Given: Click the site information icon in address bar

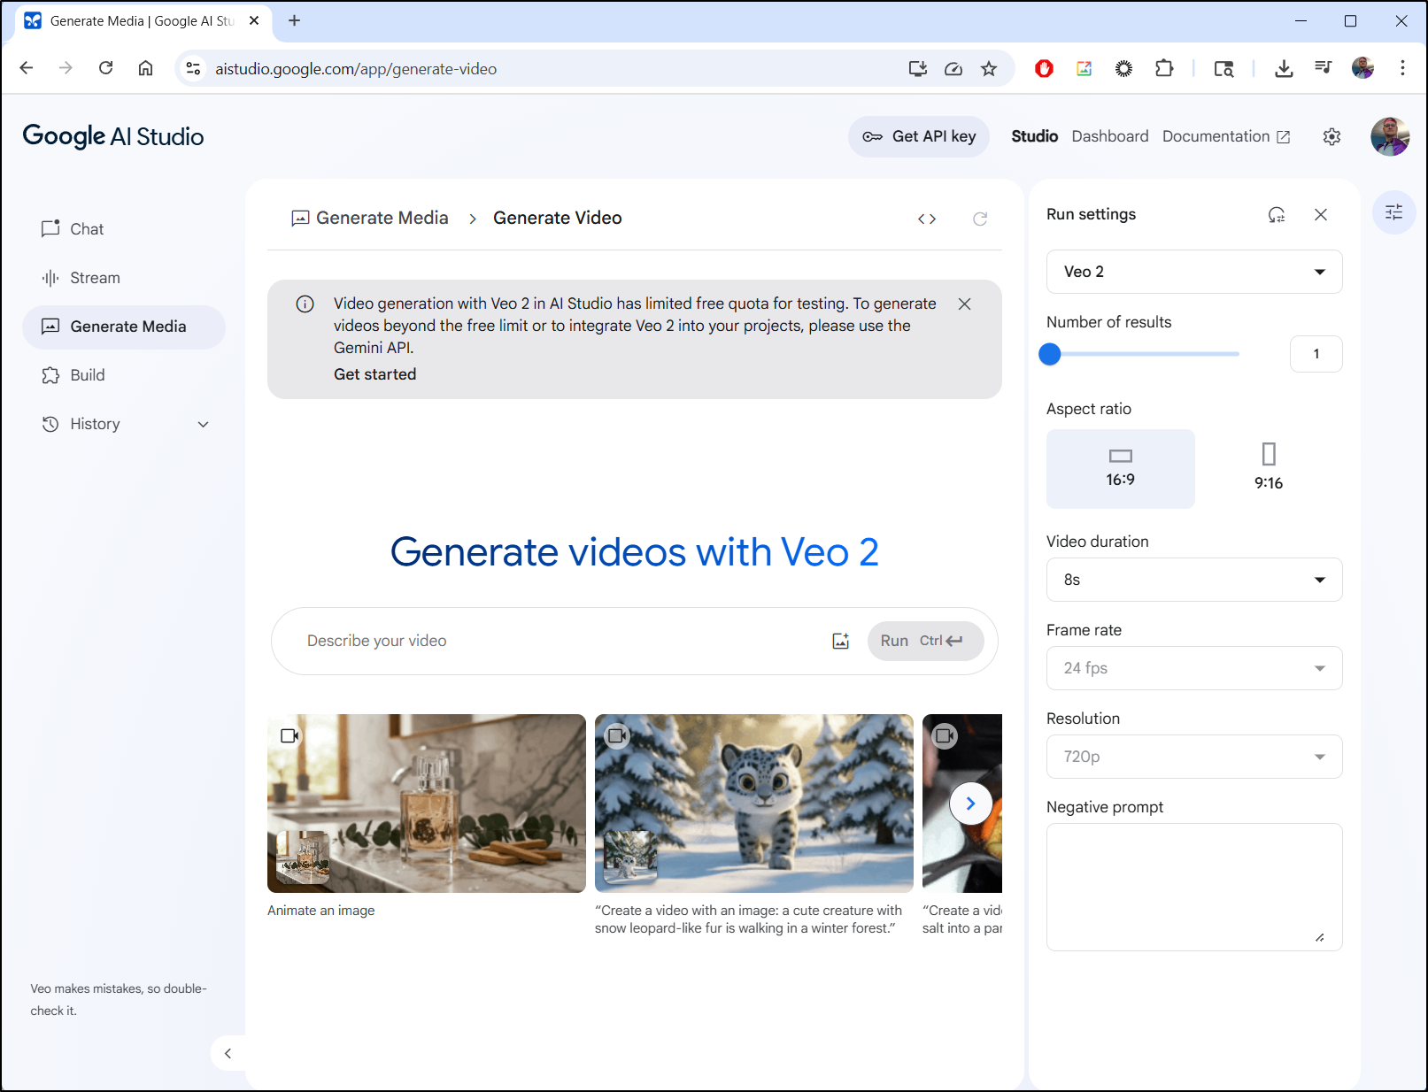Looking at the screenshot, I should (x=193, y=68).
